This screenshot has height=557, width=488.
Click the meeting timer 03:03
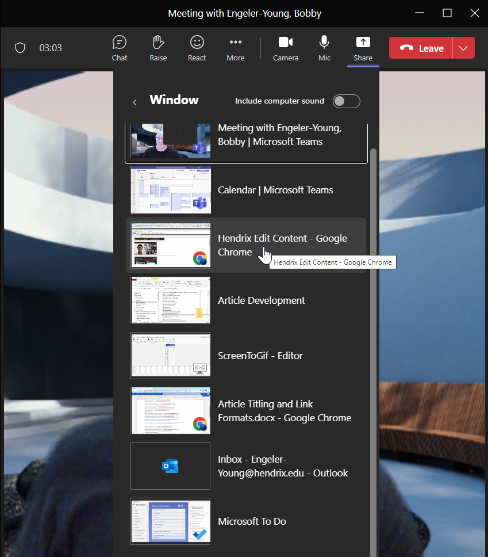tap(51, 48)
